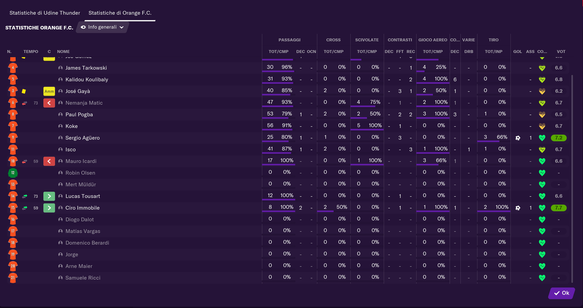Click Lucas Tousart's number 14 shirt icon

[13, 196]
